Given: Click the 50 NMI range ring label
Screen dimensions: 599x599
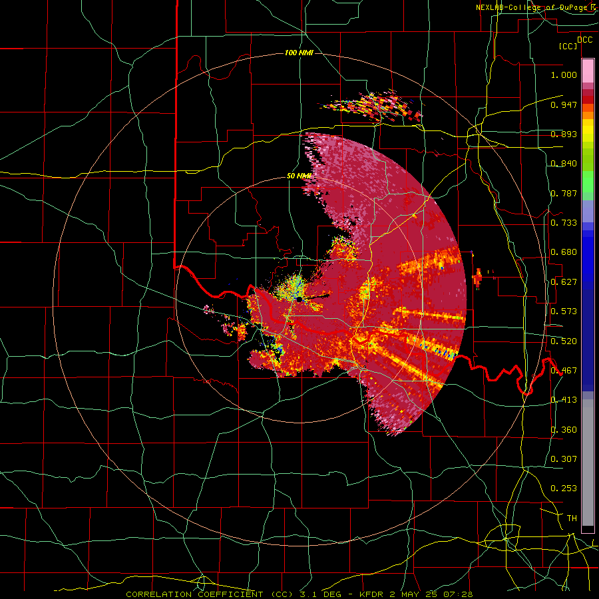Looking at the screenshot, I should (299, 176).
